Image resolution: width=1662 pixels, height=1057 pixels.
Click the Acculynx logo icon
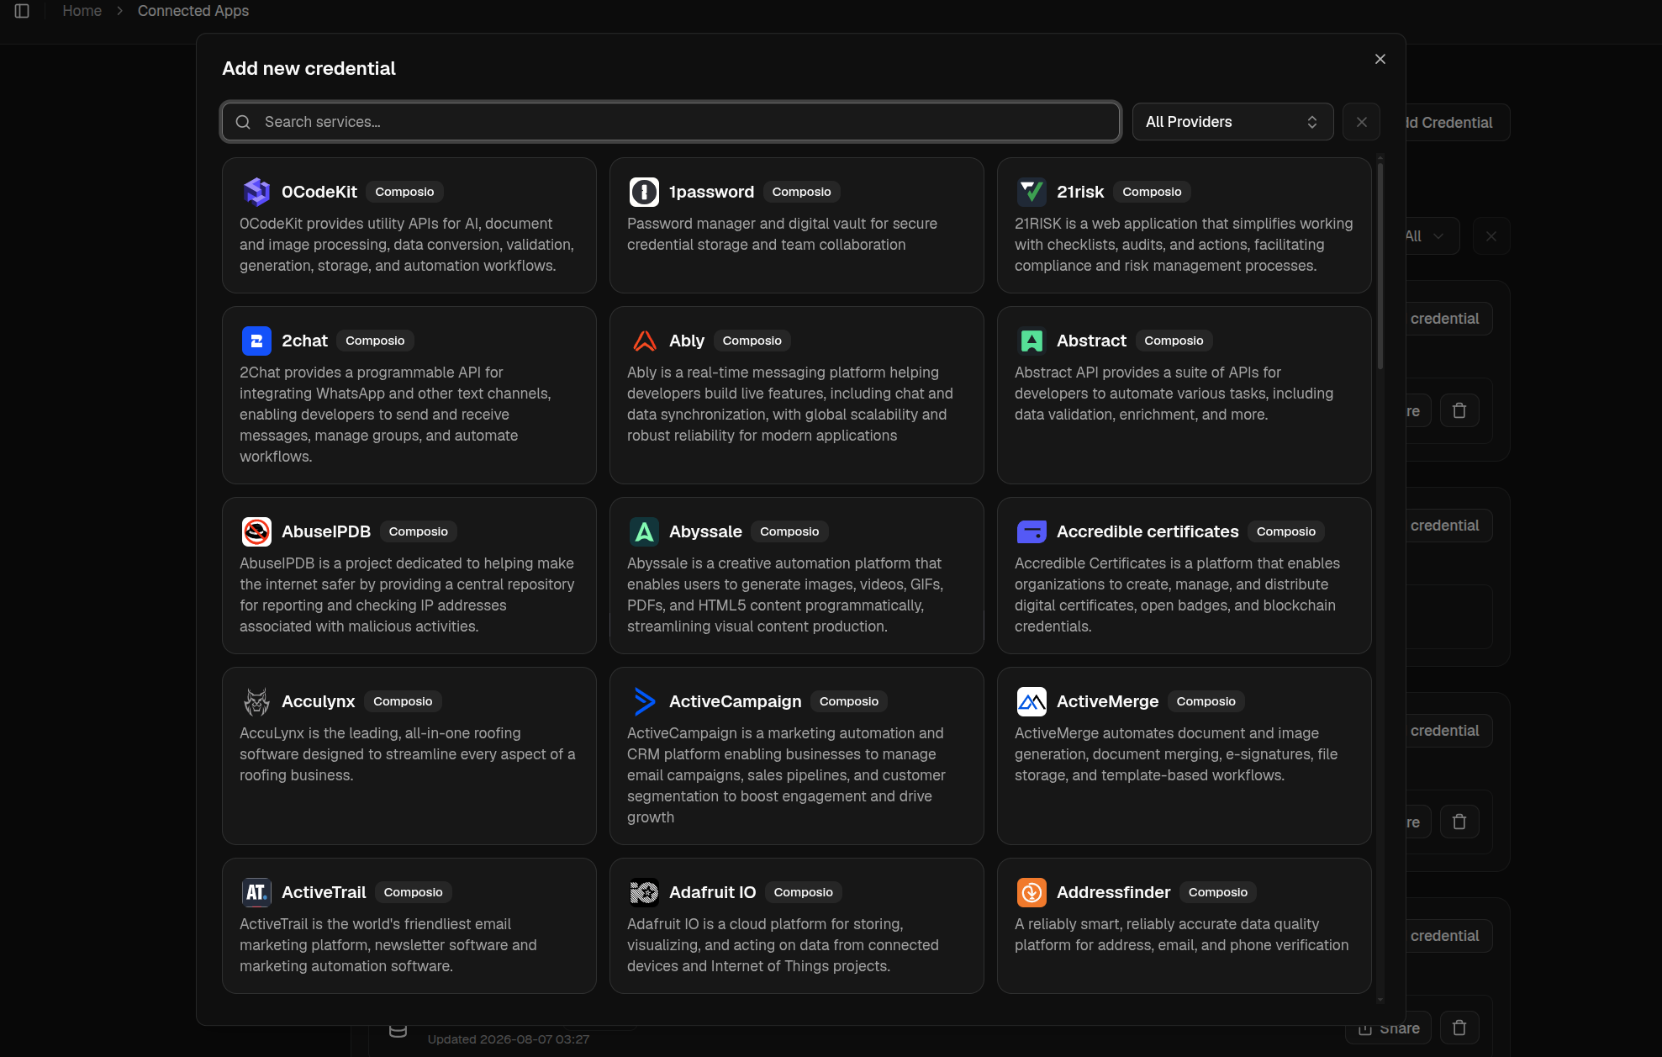click(x=256, y=701)
